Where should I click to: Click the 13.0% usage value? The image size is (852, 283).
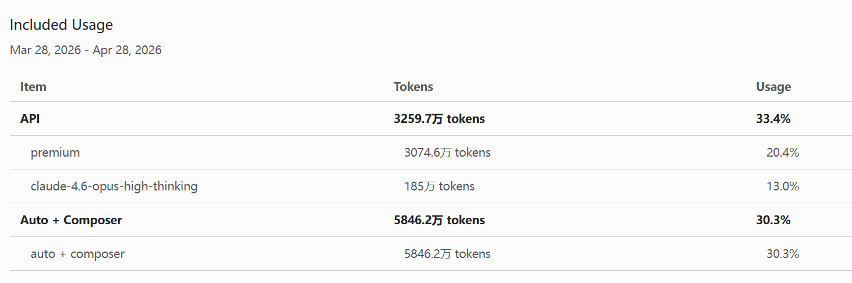pos(783,186)
